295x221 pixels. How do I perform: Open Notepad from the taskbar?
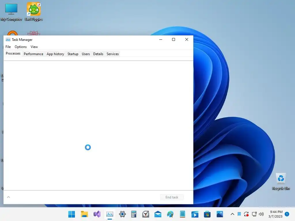click(x=182, y=214)
